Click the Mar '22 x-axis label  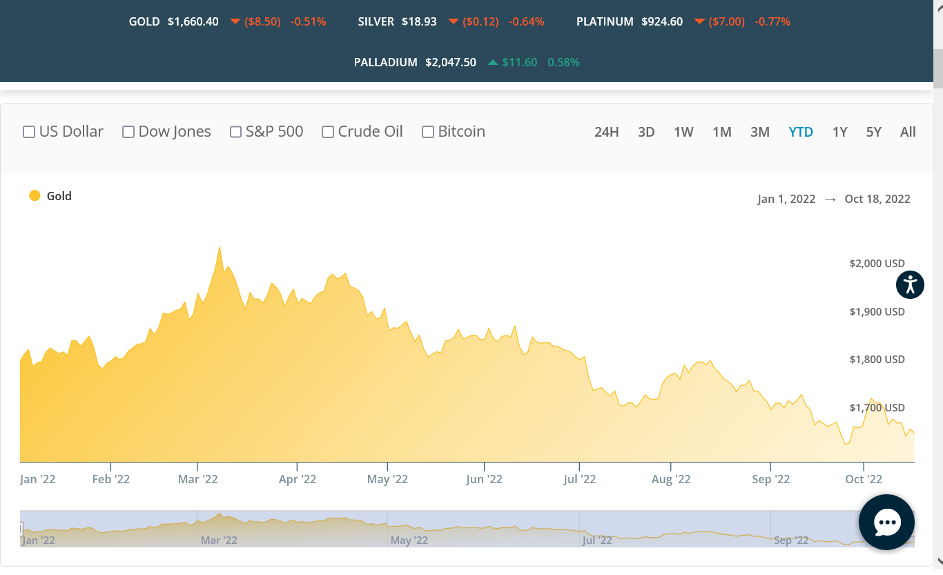[198, 479]
